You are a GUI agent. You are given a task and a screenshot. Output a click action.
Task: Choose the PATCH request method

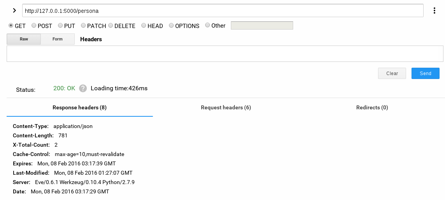coord(83,26)
